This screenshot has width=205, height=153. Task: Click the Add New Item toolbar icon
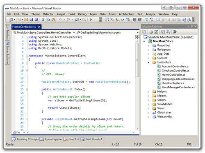click(18, 20)
